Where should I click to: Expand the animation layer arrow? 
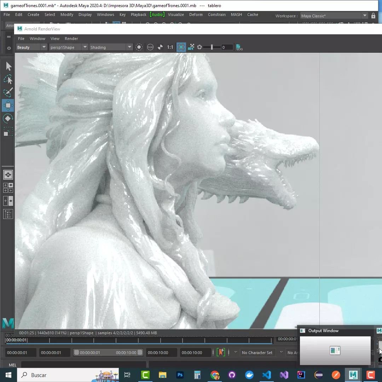281,352
